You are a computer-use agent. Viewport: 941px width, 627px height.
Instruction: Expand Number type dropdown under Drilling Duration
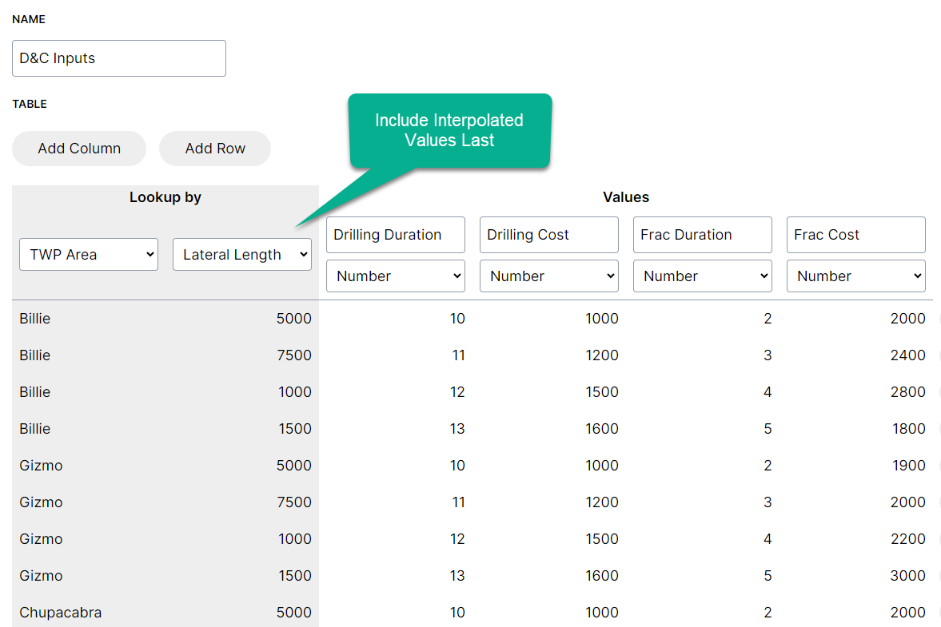(396, 276)
